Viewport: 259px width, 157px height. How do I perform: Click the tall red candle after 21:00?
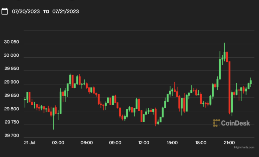tap(229, 87)
